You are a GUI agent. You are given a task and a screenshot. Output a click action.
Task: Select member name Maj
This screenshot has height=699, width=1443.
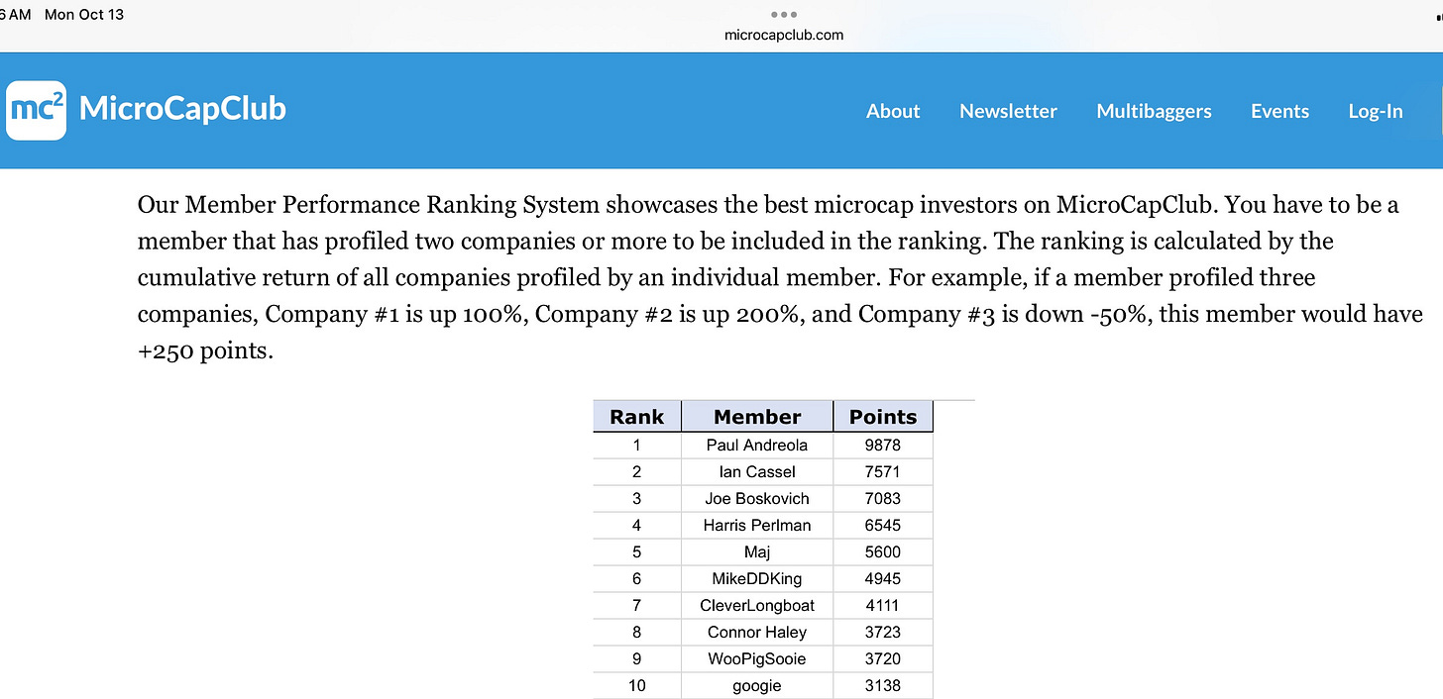click(x=757, y=551)
